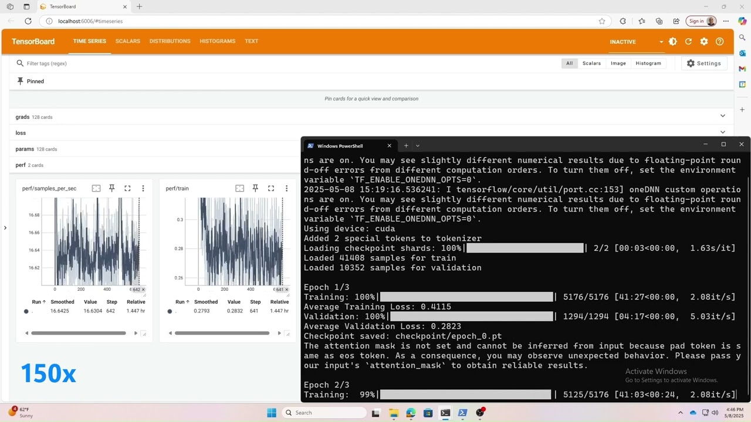This screenshot has width=751, height=422.
Task: Remove the 642 step marker on samples_per_sec chart
Action: point(143,290)
